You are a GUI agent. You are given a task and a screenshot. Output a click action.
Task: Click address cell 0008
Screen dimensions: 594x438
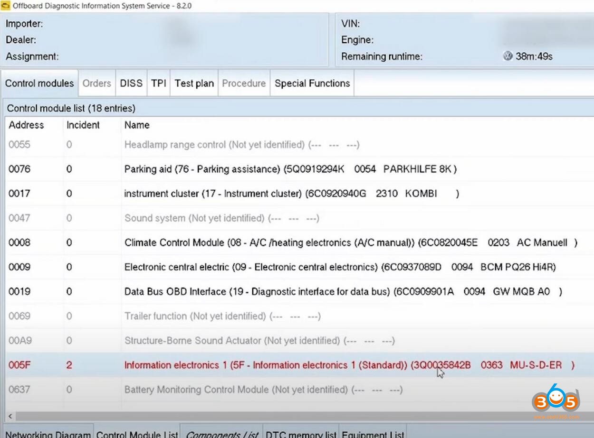[x=19, y=242]
